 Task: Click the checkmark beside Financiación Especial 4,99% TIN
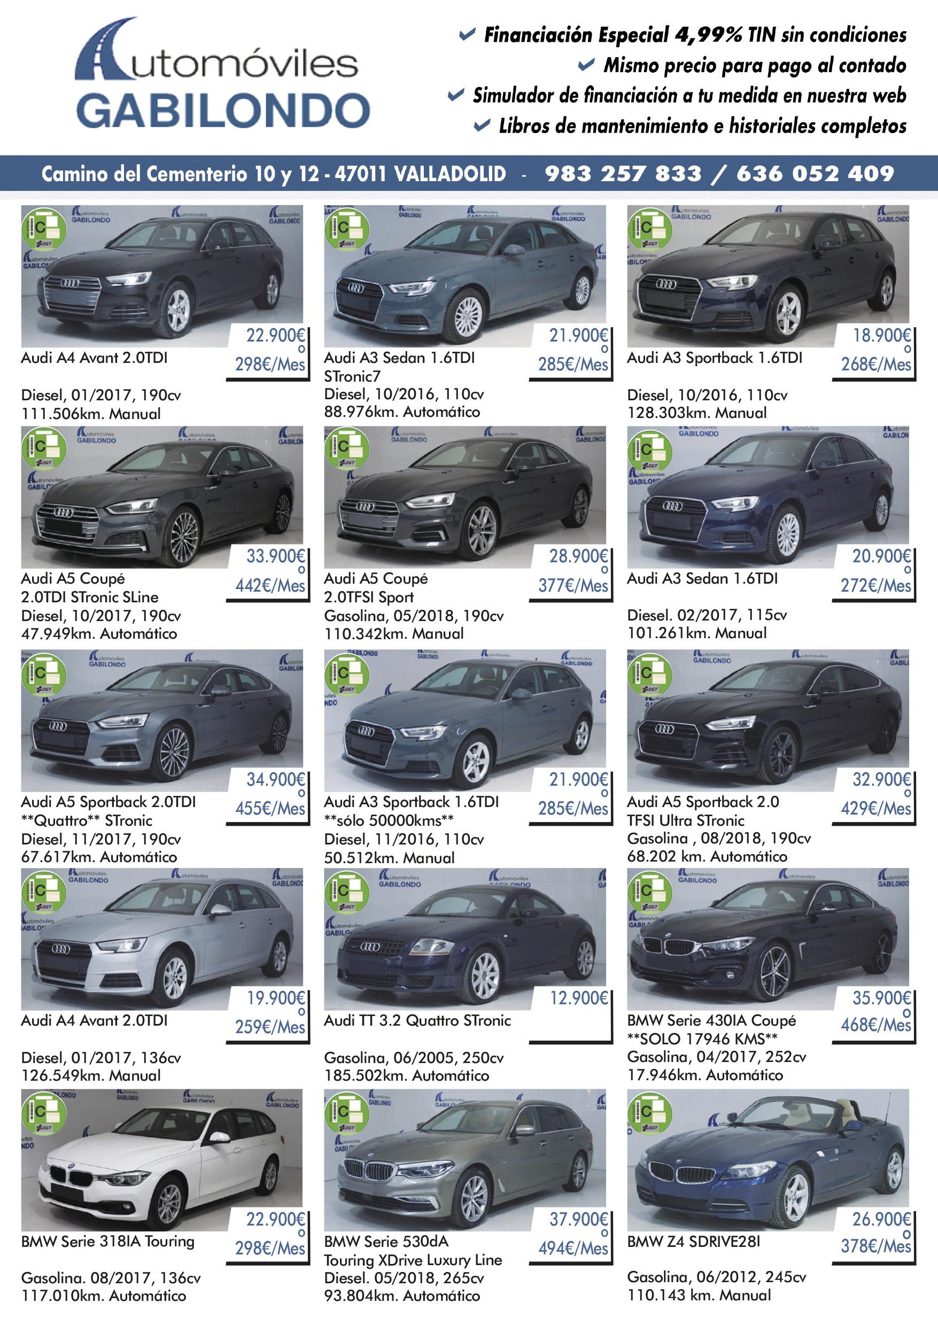pyautogui.click(x=467, y=36)
